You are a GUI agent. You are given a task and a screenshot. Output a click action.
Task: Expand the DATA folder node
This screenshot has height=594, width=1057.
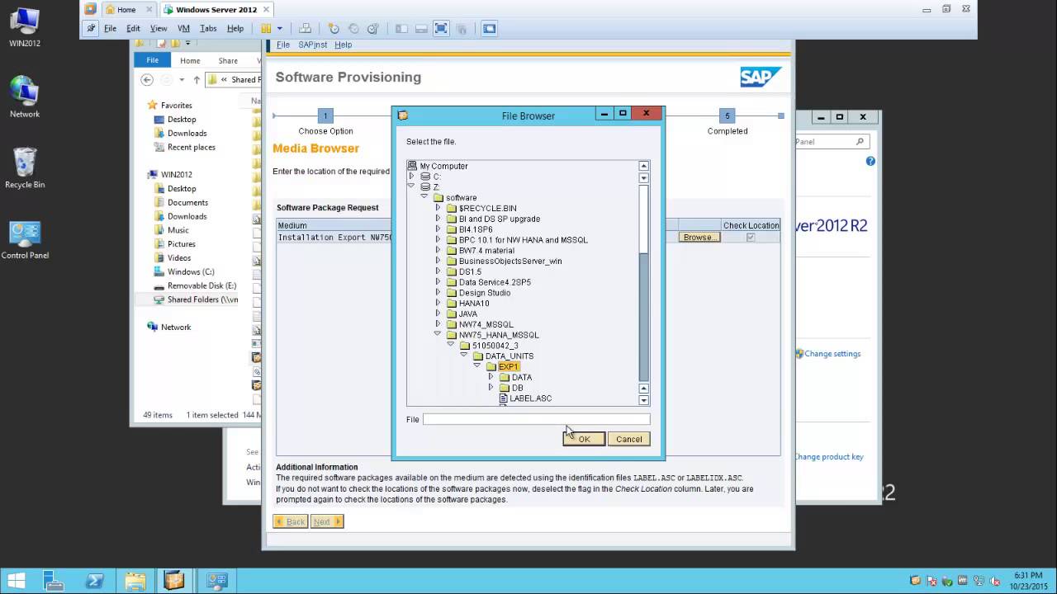point(491,376)
